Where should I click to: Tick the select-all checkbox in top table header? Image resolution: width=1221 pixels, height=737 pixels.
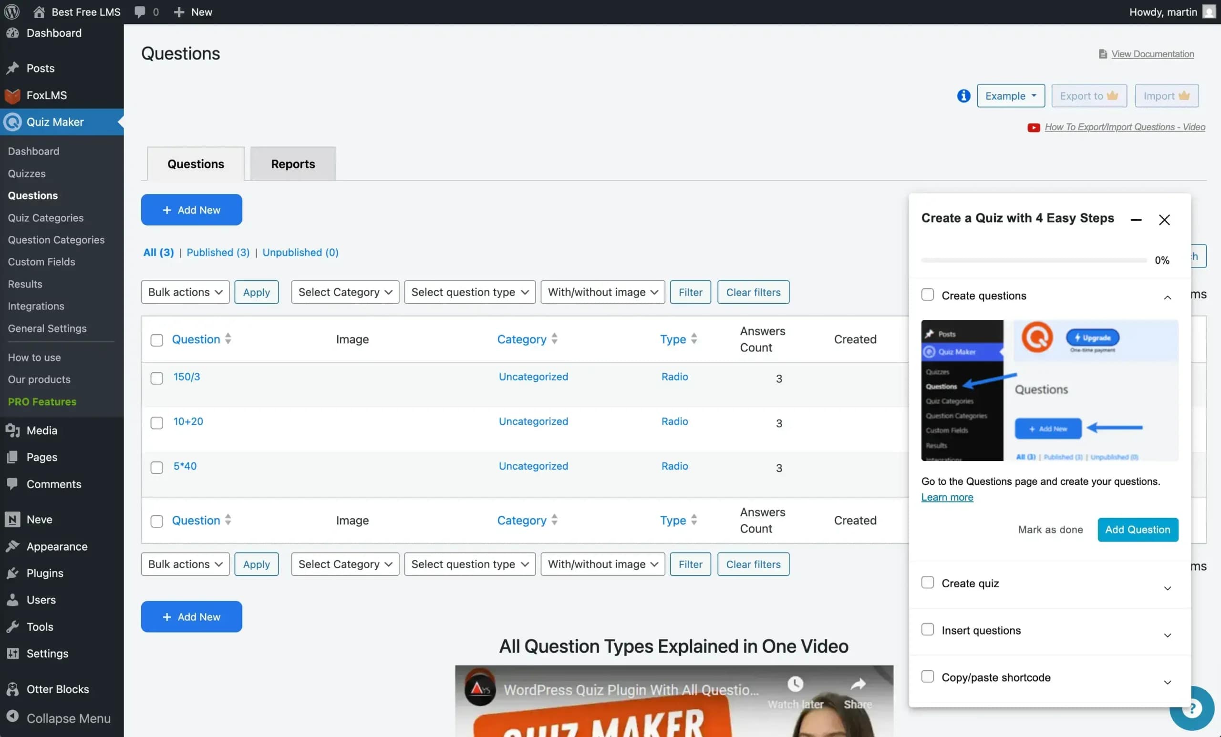tap(156, 340)
